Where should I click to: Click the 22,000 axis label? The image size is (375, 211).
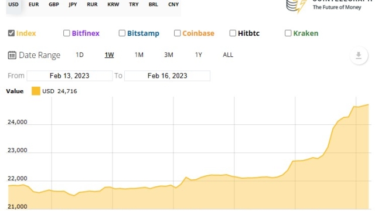click(17, 178)
